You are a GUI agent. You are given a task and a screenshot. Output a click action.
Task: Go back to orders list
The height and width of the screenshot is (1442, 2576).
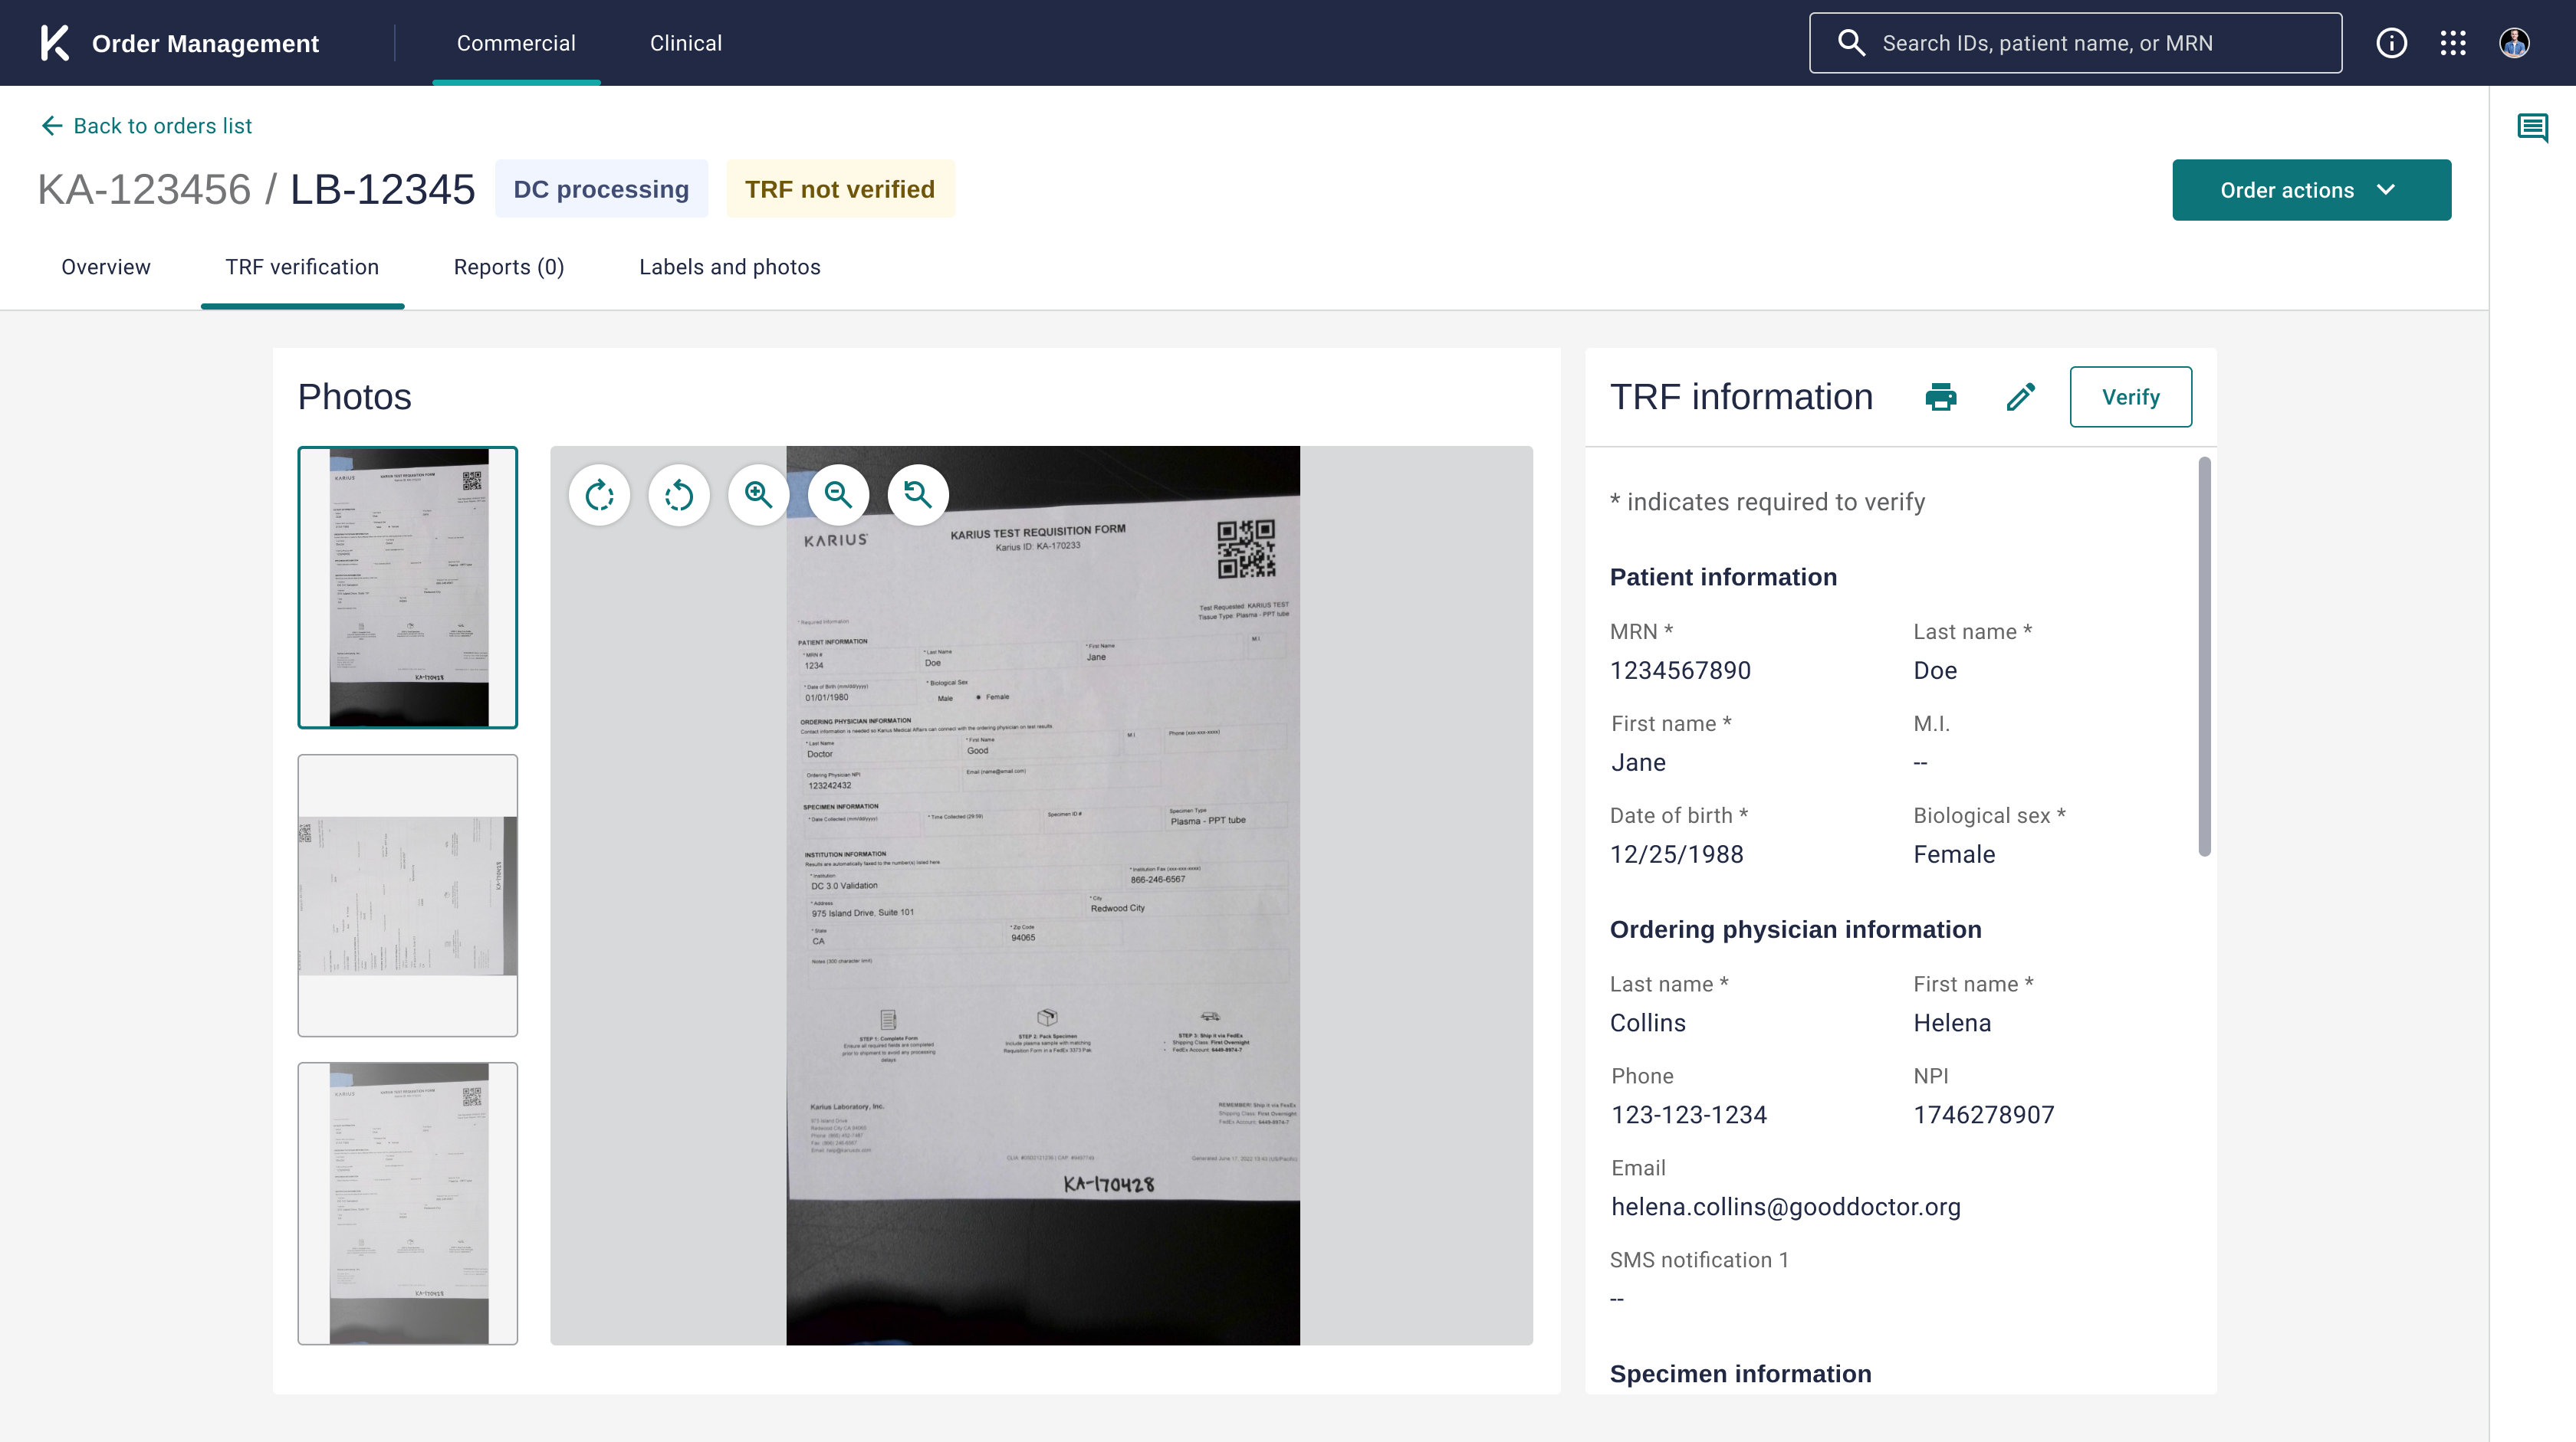click(146, 126)
